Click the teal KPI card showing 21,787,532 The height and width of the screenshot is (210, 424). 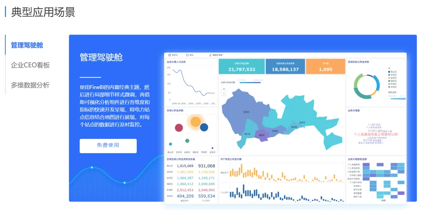tap(241, 66)
